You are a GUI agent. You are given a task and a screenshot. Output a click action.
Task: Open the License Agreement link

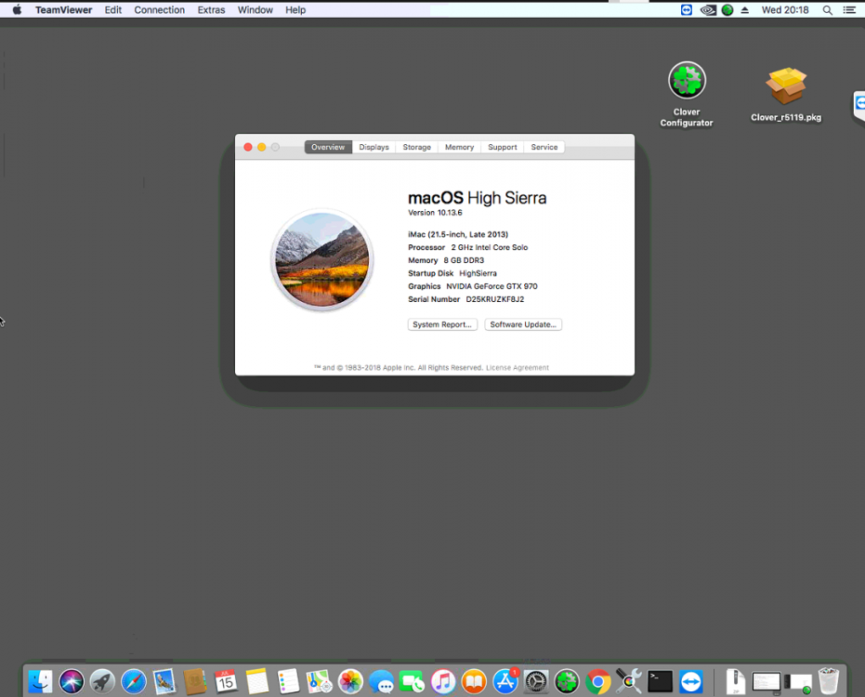pyautogui.click(x=518, y=367)
